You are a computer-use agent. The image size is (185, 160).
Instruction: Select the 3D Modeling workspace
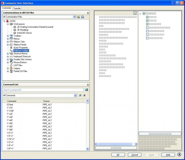coord(23,30)
